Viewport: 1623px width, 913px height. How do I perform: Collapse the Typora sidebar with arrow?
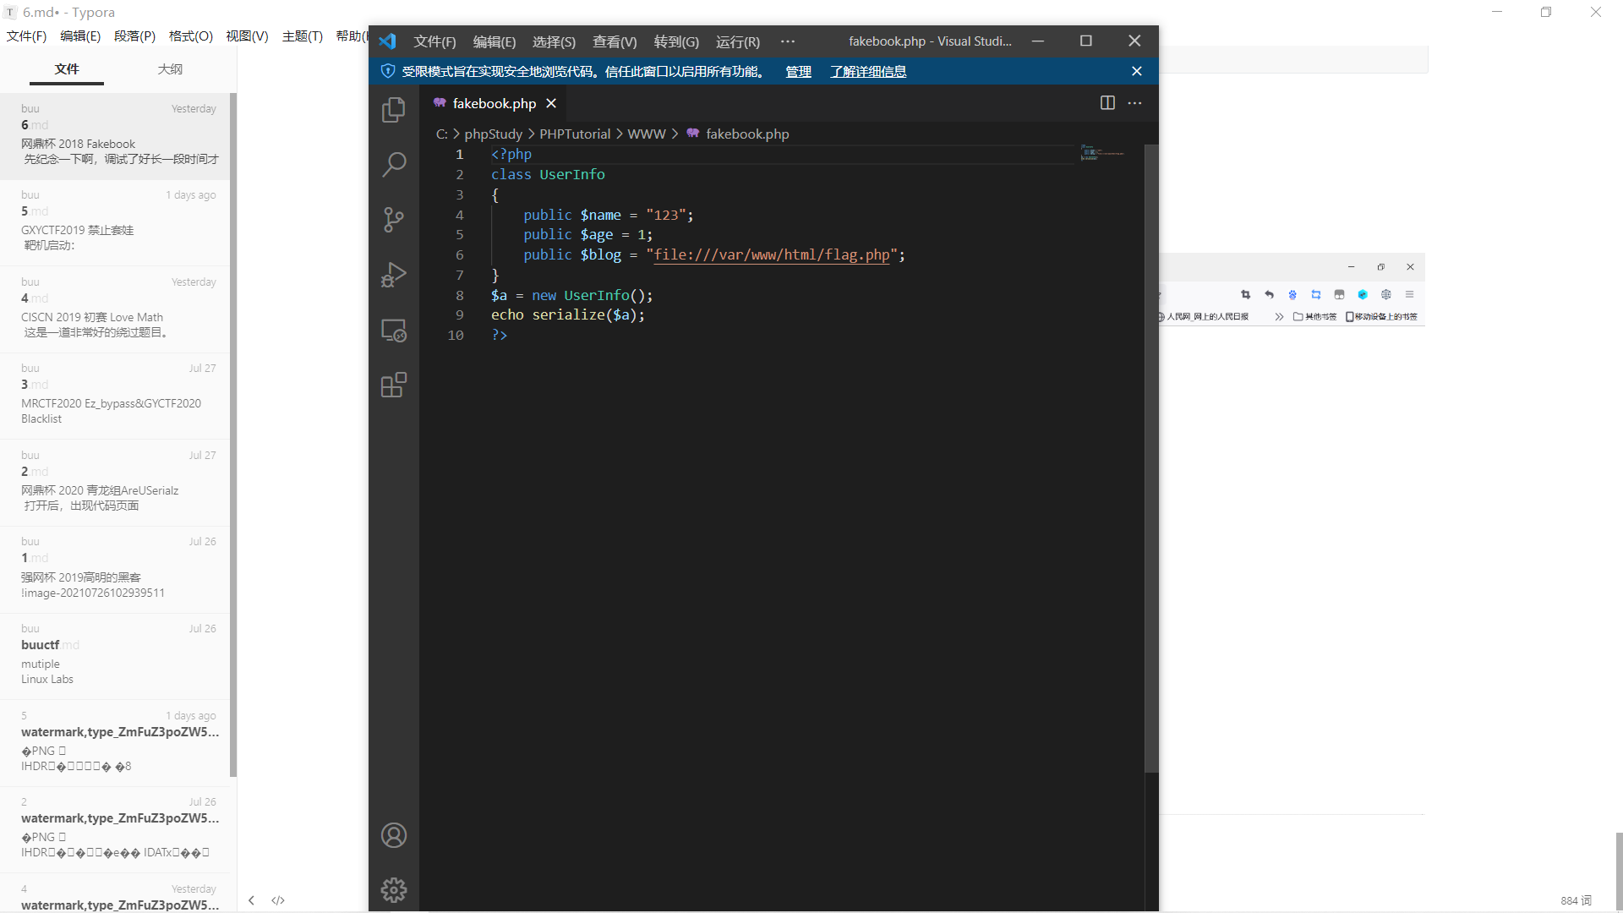click(x=251, y=900)
